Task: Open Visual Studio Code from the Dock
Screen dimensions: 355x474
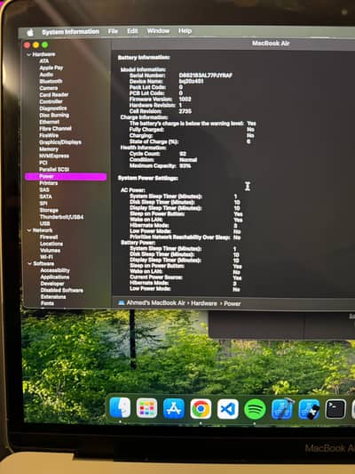Action: click(228, 409)
